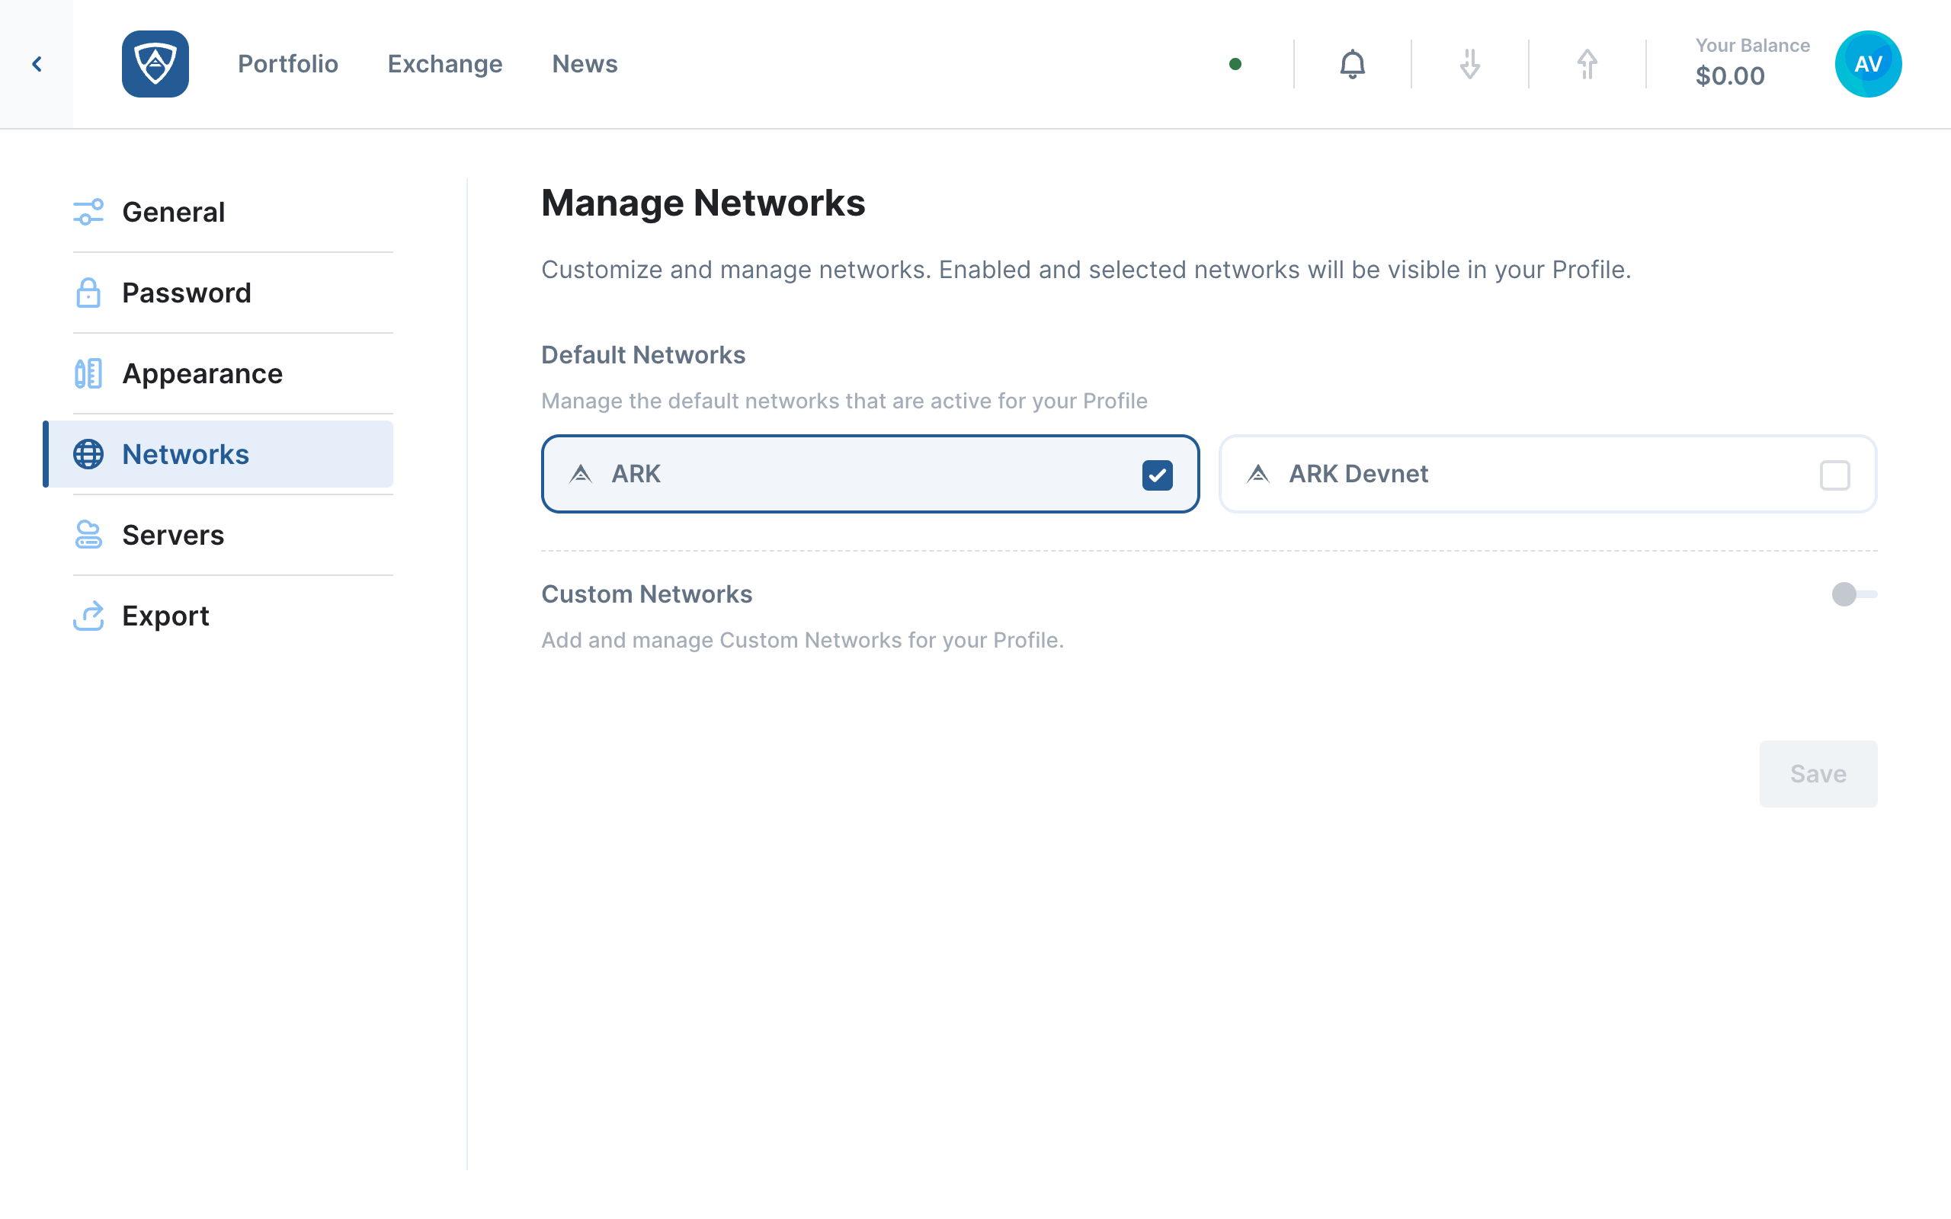Open the Exchange page
1951x1219 pixels.
point(445,64)
